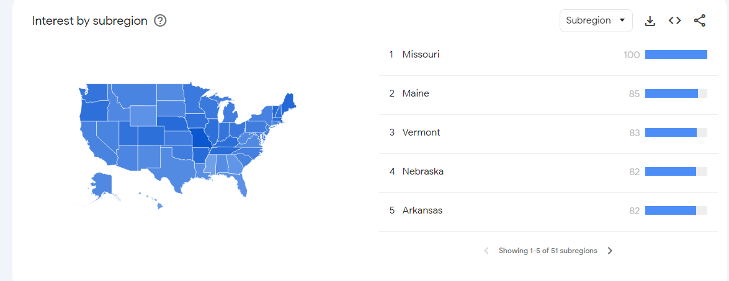This screenshot has width=729, height=281.
Task: Click the Subregion dropdown arrow
Action: 622,20
